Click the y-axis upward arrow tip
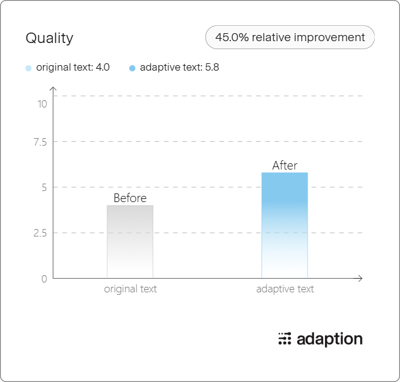 coord(53,88)
